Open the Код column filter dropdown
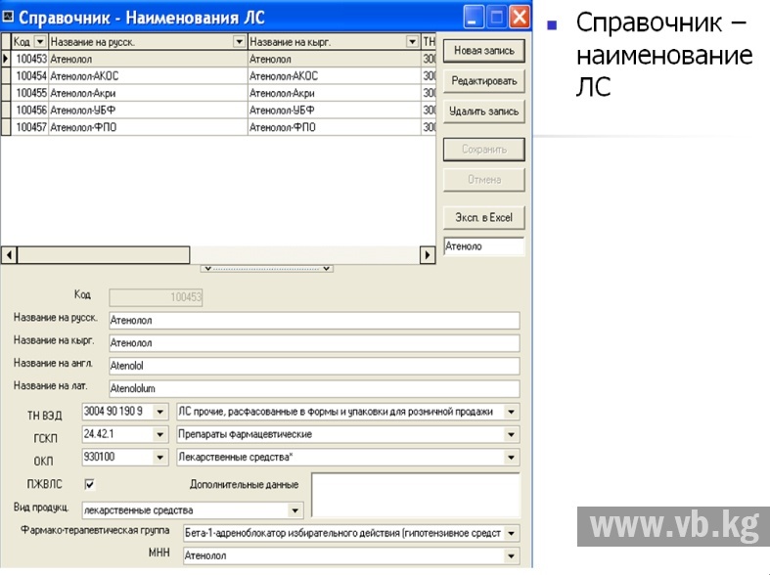 pos(40,42)
